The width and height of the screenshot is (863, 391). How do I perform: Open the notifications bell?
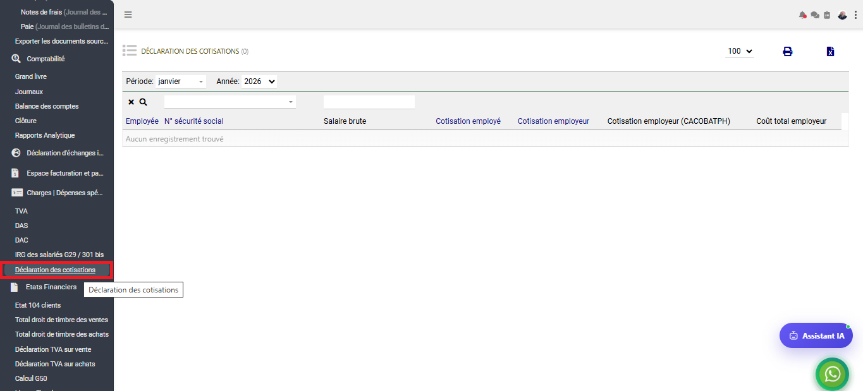803,15
